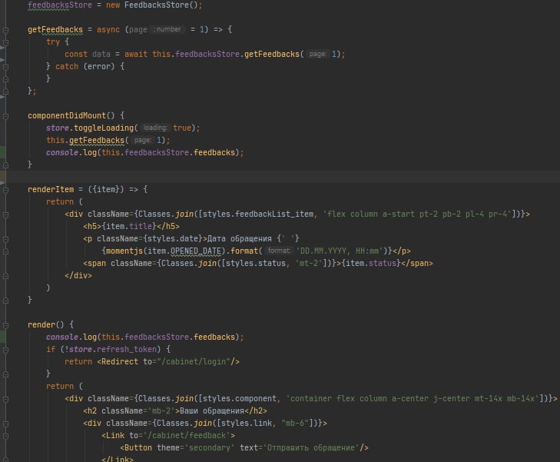Fold the Link to '/cabinet/feedback' element
The image size is (560, 462).
tap(5, 436)
